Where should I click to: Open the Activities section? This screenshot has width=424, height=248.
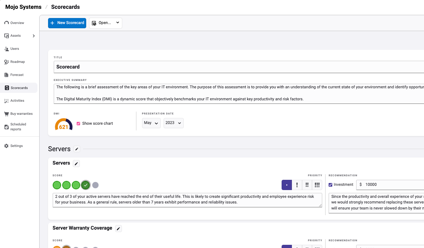pos(6,101)
